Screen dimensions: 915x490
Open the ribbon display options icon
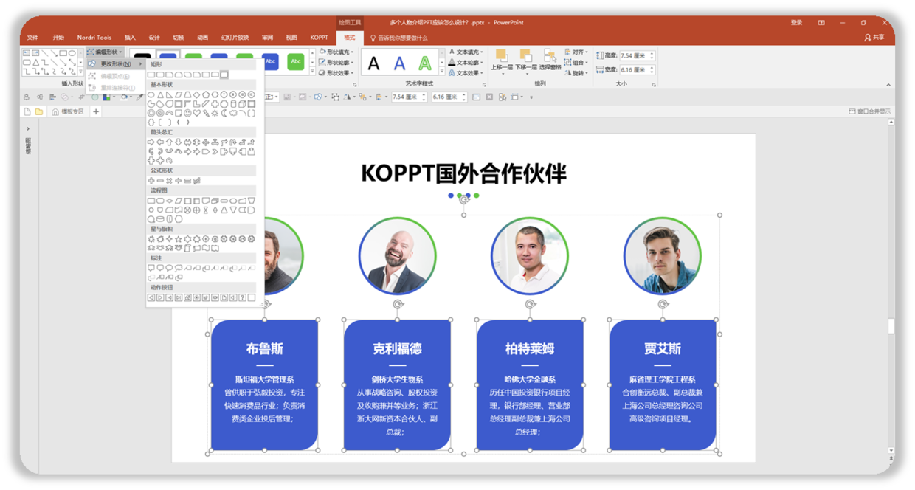tap(821, 23)
